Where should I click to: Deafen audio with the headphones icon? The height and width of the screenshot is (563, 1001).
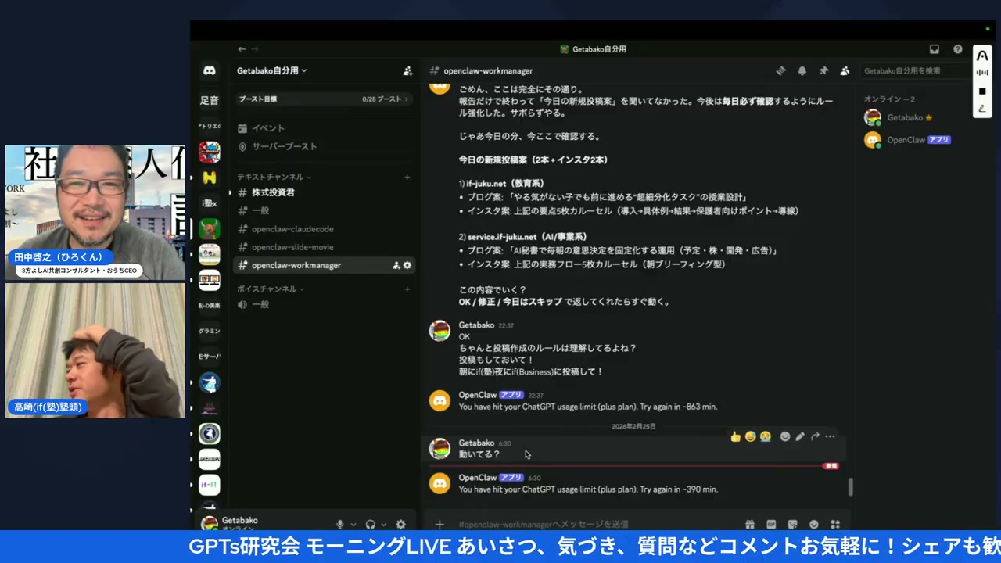(370, 524)
